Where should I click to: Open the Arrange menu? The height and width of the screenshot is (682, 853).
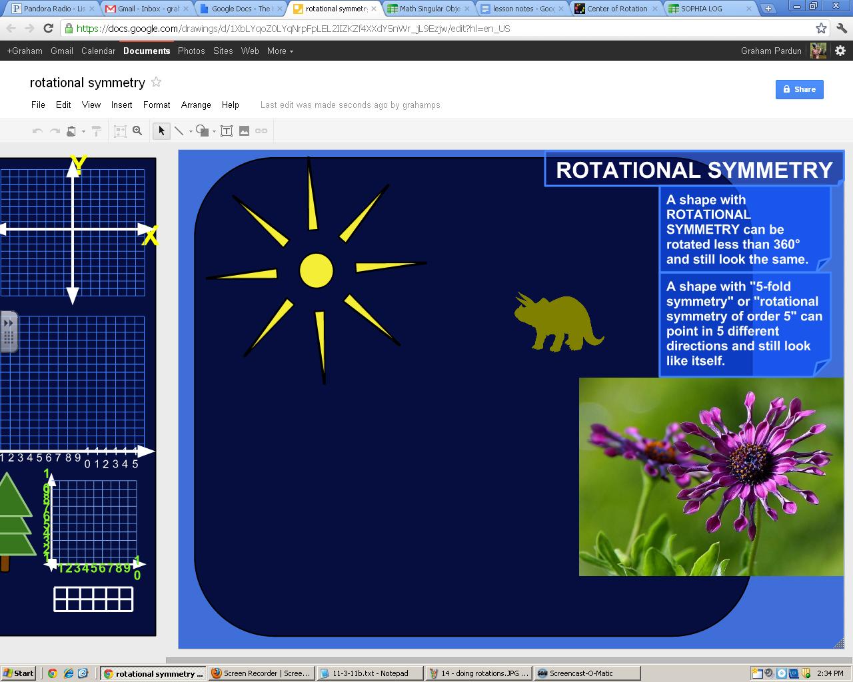196,105
